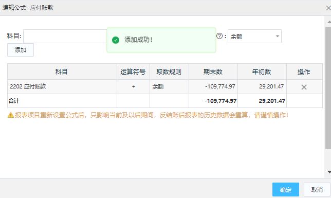Screen dimensions: 331x198
Task: Close the 编辑公式 dialog via X
Action: [x=328, y=8]
